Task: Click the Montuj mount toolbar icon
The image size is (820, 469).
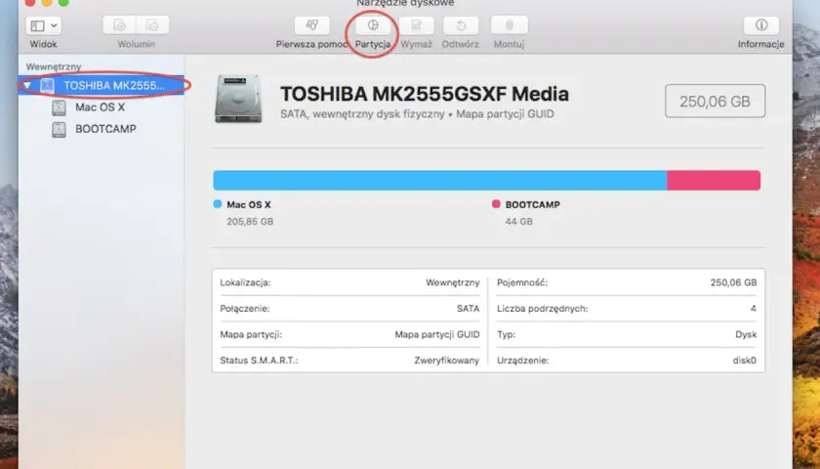Action: coord(510,25)
